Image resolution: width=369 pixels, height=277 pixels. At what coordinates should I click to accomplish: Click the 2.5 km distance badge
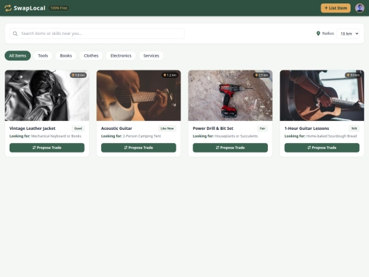tap(262, 75)
